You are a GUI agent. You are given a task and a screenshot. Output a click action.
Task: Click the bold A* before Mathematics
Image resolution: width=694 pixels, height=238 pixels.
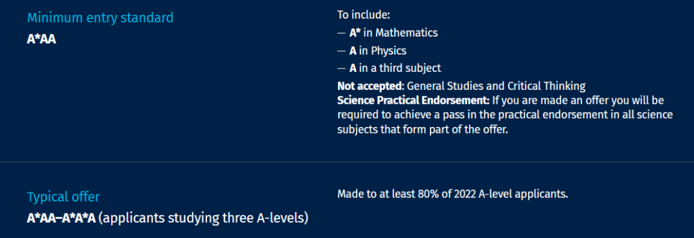coord(355,33)
